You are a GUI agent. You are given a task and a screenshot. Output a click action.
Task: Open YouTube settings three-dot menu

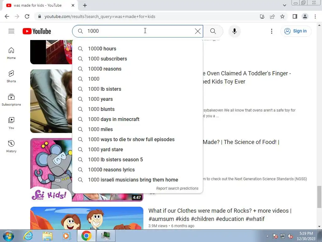coord(271,31)
